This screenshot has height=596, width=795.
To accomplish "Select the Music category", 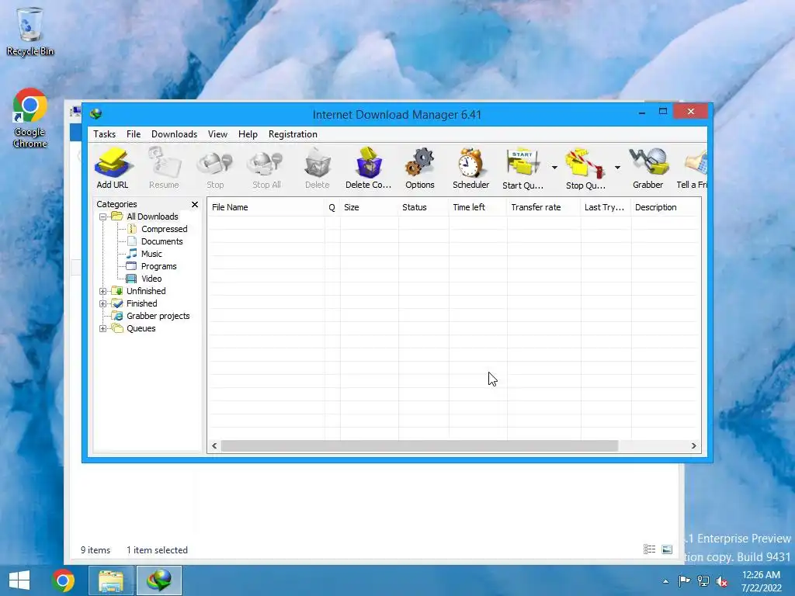I will (x=151, y=254).
